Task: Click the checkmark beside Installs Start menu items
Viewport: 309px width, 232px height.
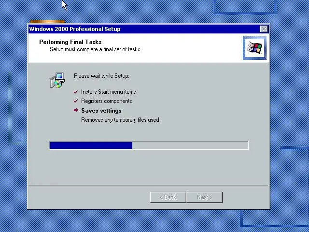Action: tap(76, 92)
